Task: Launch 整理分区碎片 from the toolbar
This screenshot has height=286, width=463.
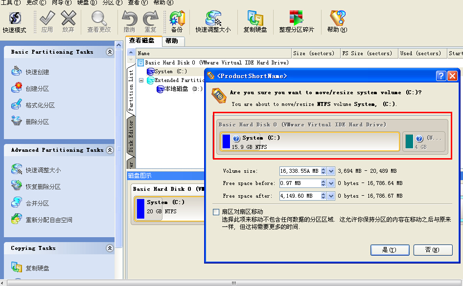Action: tap(296, 22)
